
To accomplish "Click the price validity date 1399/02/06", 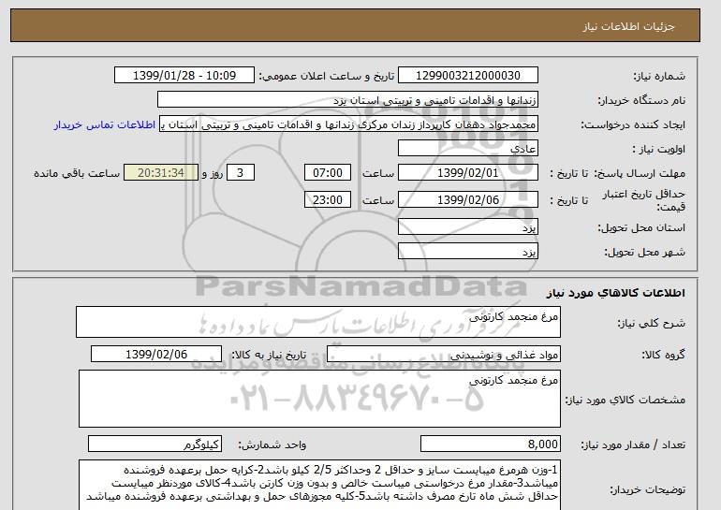I will tap(467, 199).
